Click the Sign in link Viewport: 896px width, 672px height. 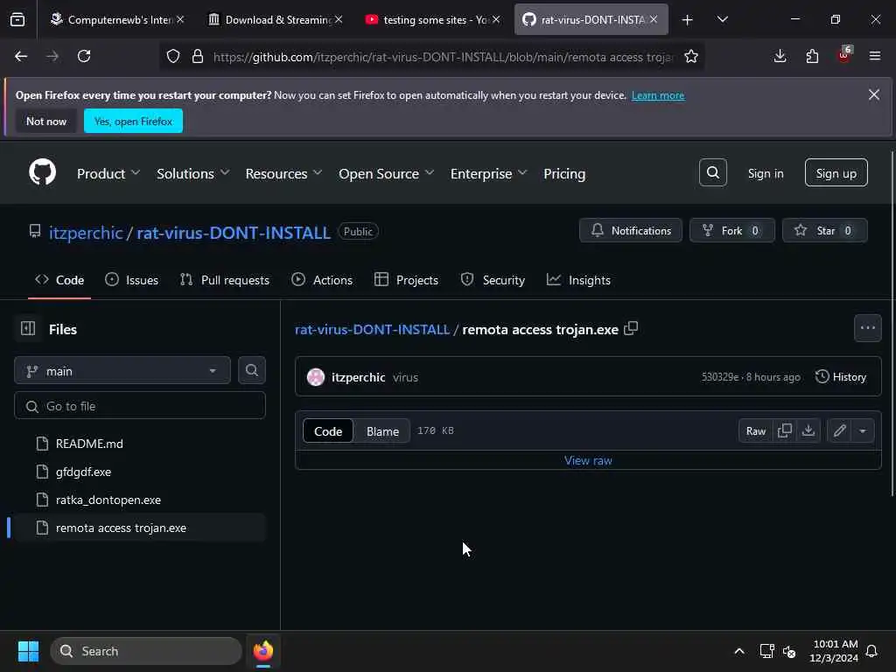pos(765,173)
